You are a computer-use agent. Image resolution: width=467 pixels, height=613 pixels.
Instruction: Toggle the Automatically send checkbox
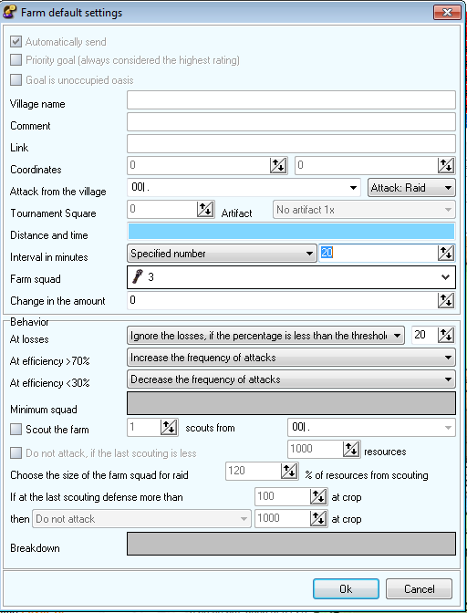point(16,41)
